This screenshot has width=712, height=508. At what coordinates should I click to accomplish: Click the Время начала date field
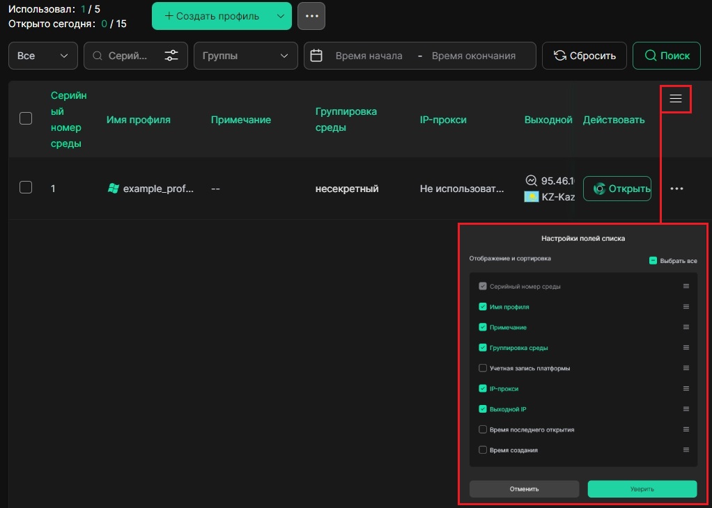pos(369,56)
